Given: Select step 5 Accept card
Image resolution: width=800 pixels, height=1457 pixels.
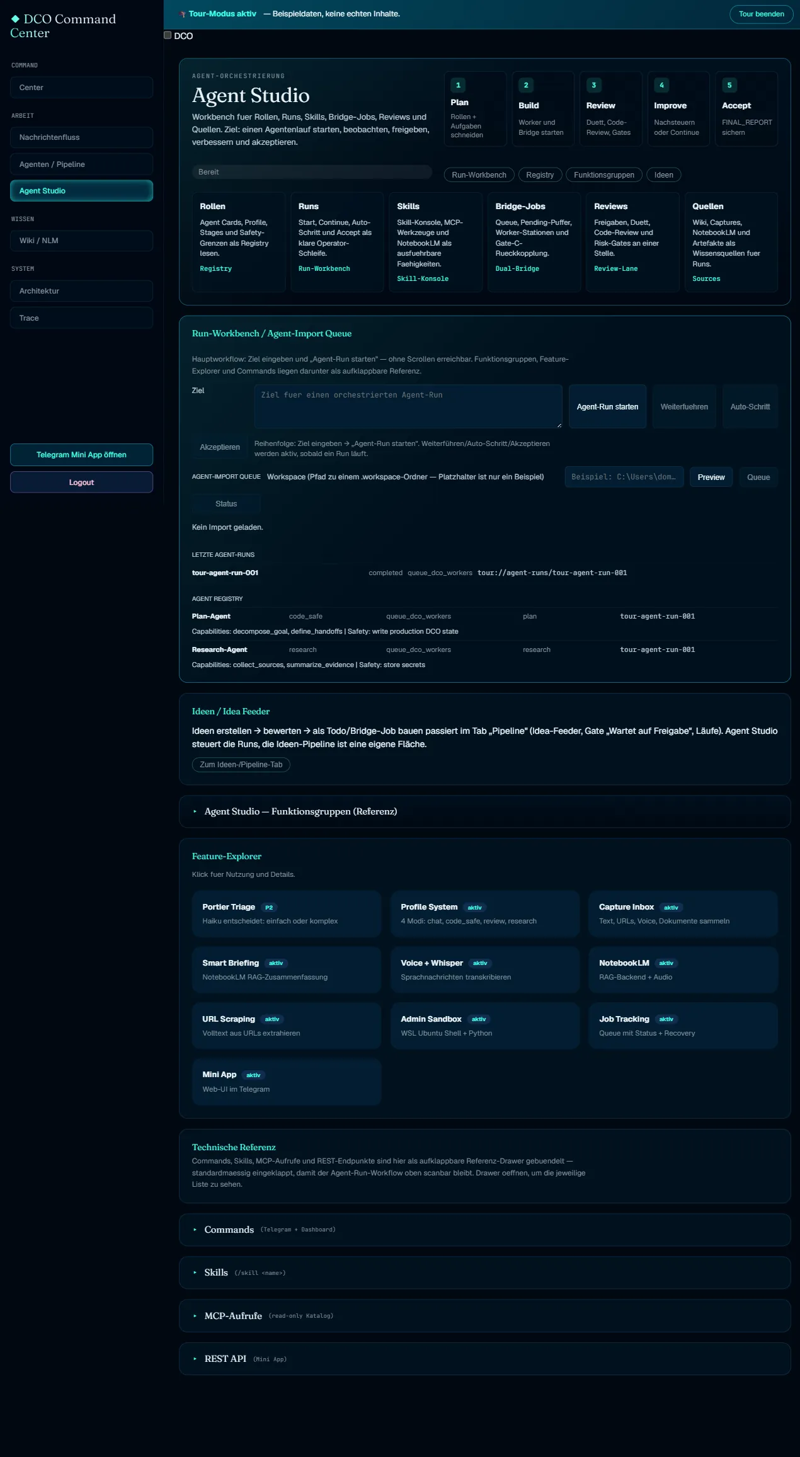Looking at the screenshot, I should pos(746,109).
